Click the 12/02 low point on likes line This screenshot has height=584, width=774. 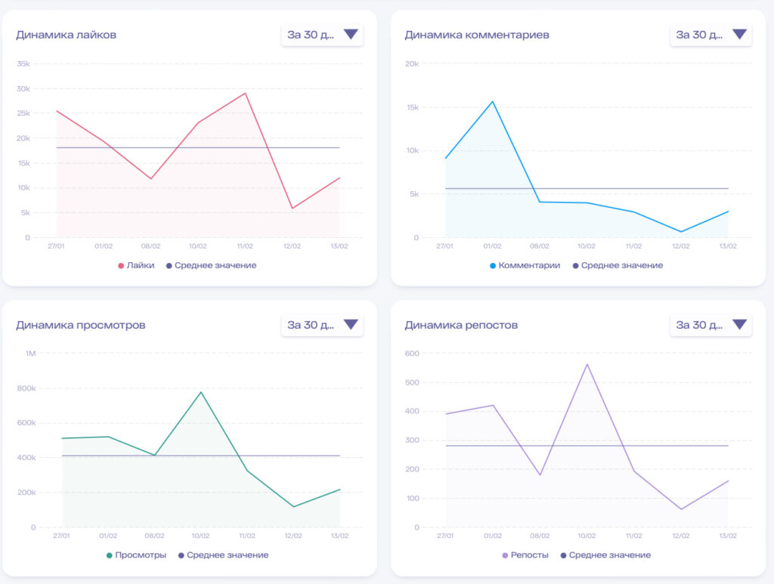tap(293, 209)
